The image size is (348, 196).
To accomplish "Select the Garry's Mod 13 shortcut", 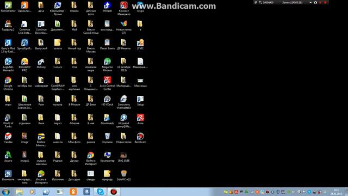I will click(8, 46).
